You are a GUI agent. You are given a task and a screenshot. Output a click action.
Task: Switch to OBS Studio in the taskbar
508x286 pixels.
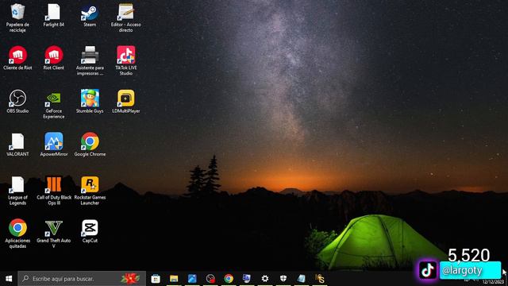(x=210, y=279)
